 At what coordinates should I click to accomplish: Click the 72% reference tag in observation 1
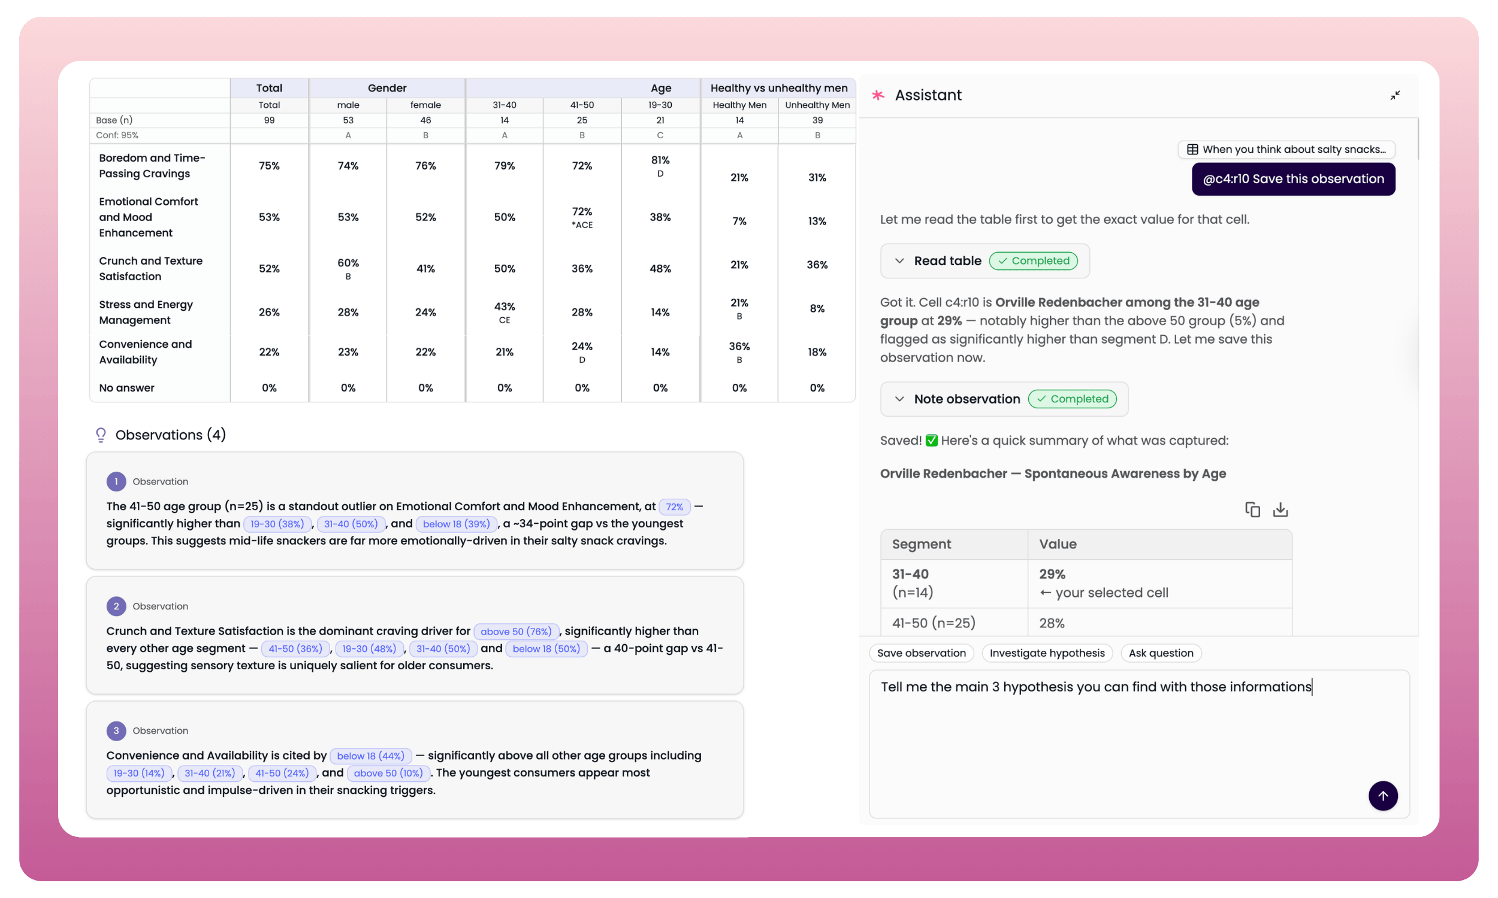click(674, 506)
